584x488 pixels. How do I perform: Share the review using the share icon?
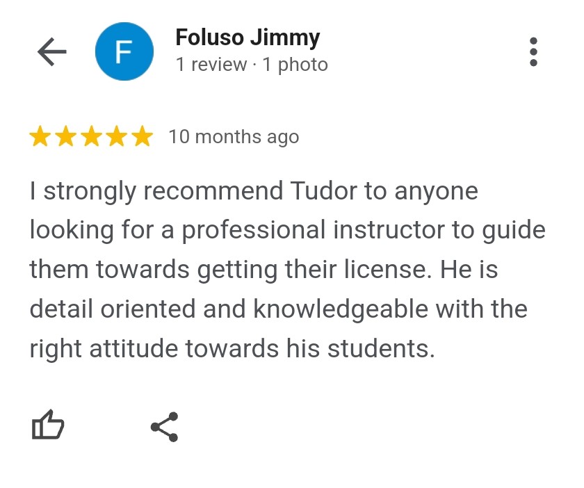[165, 427]
